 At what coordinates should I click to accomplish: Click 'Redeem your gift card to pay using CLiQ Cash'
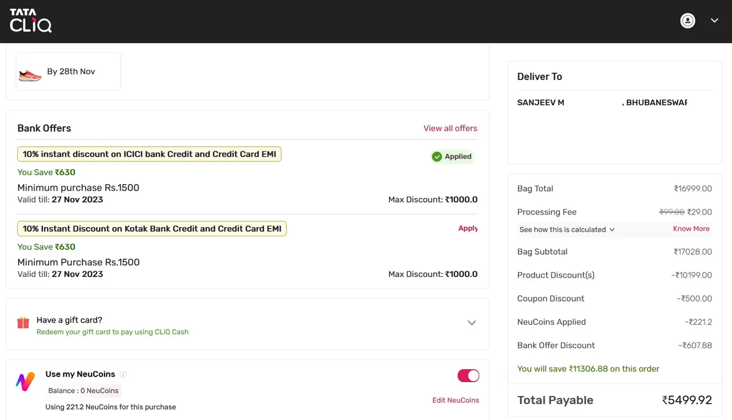(x=113, y=332)
